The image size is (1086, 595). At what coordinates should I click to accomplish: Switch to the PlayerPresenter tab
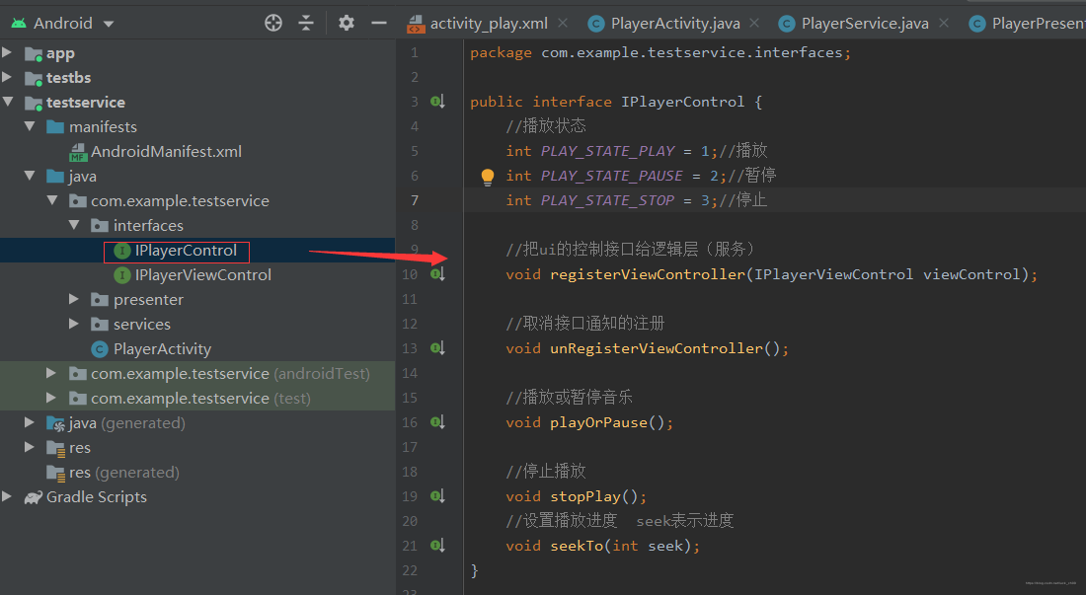click(1038, 24)
